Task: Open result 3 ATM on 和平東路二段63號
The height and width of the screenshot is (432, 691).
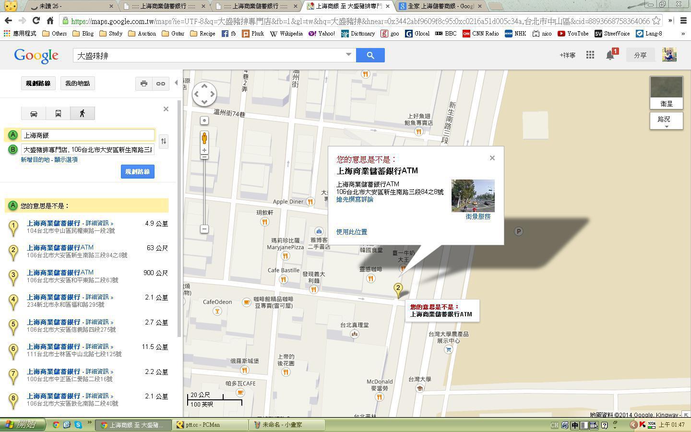Action: (x=60, y=273)
